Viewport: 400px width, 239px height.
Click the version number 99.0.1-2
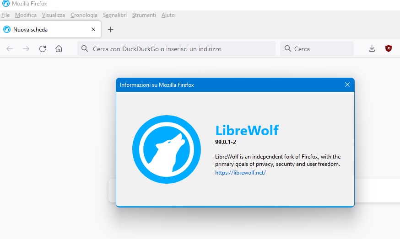coord(226,142)
